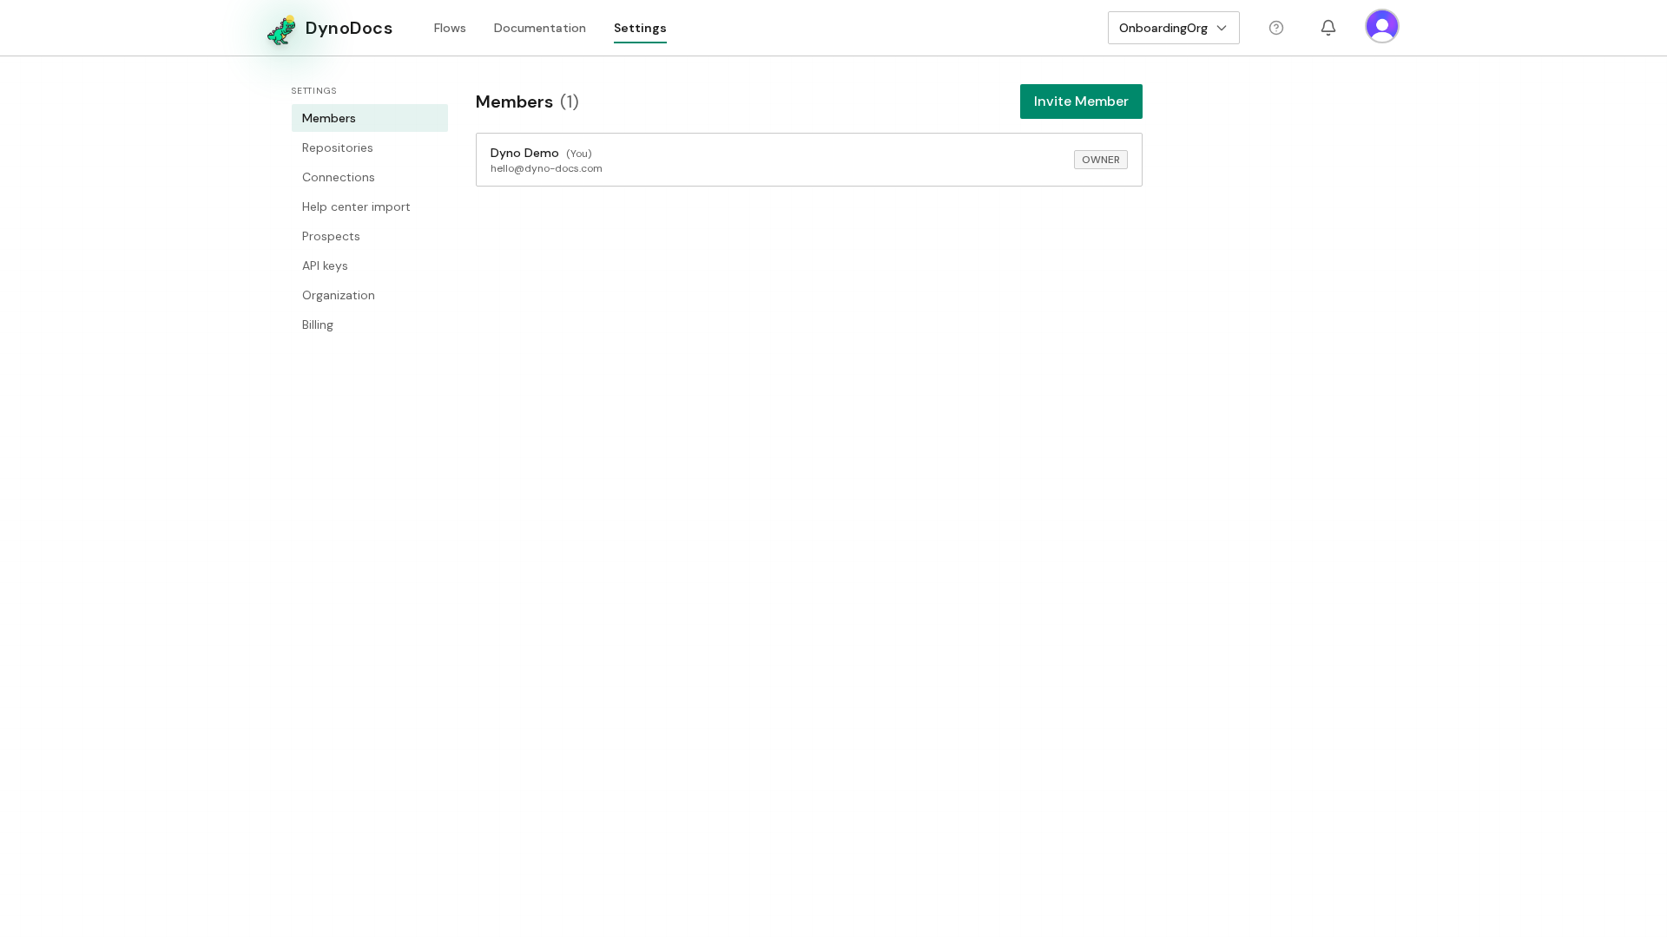
Task: Open notifications bell icon
Action: coord(1328,28)
